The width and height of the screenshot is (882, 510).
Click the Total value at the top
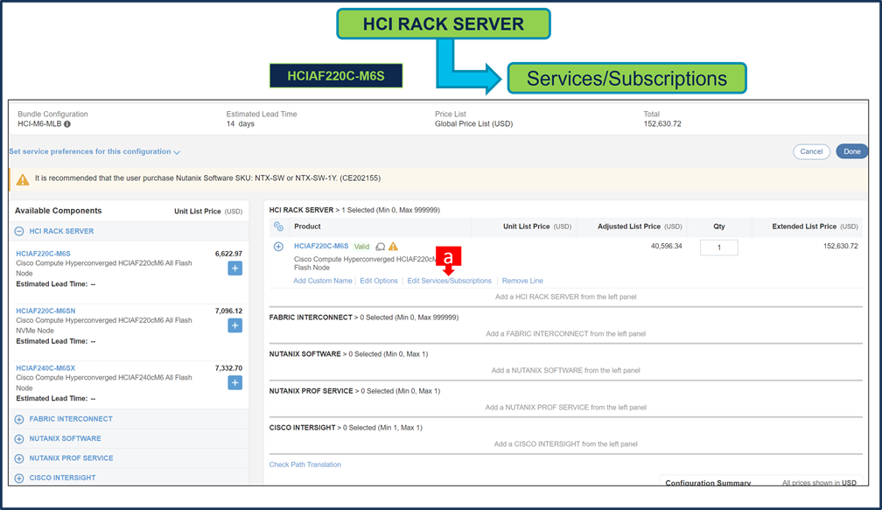(x=662, y=123)
